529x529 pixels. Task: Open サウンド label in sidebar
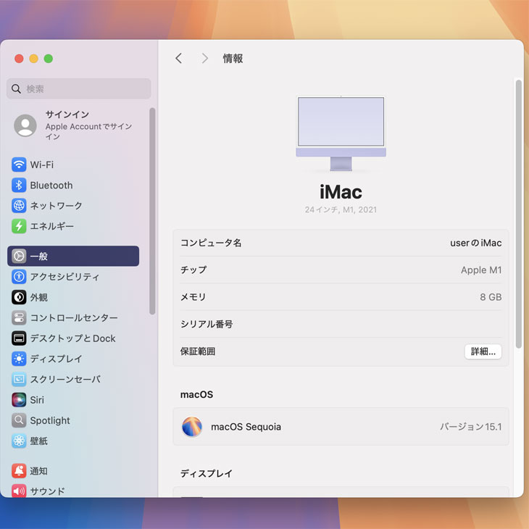pos(48,491)
